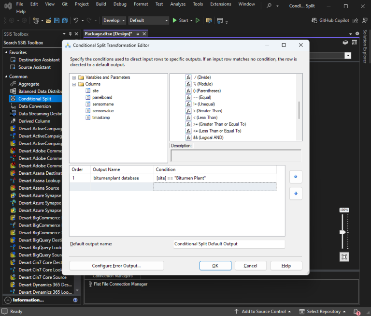Screen dimensions: 371x316
Task: Select Conditional Split in SSIS Toolbox
Action: pyautogui.click(x=35, y=99)
